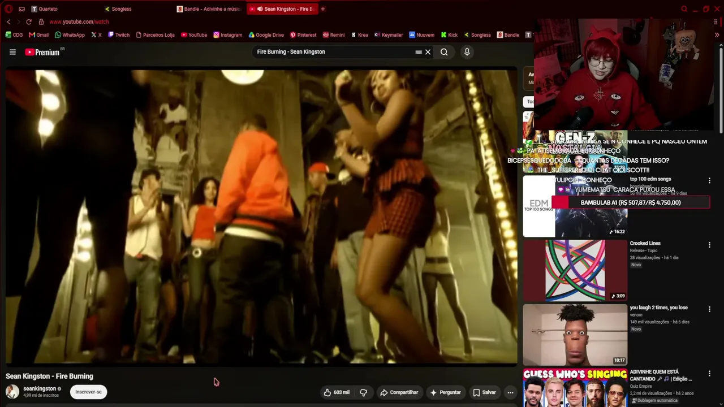
Task: Open the Pinterest bookmark
Action: pos(303,35)
